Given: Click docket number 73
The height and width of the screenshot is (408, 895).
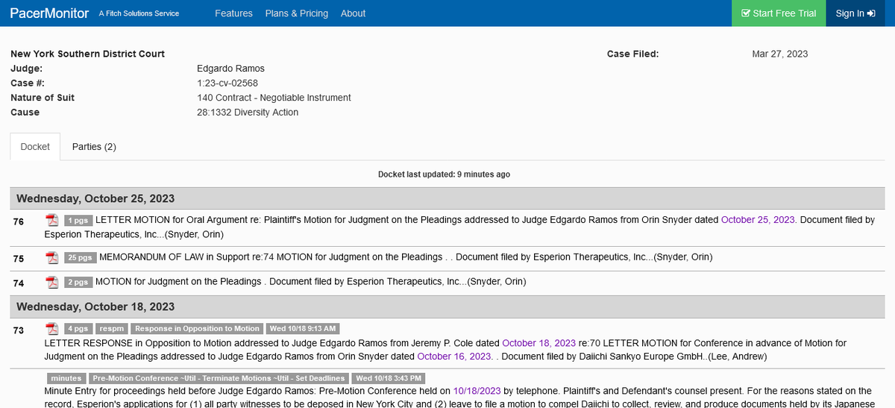Looking at the screenshot, I should coord(19,330).
